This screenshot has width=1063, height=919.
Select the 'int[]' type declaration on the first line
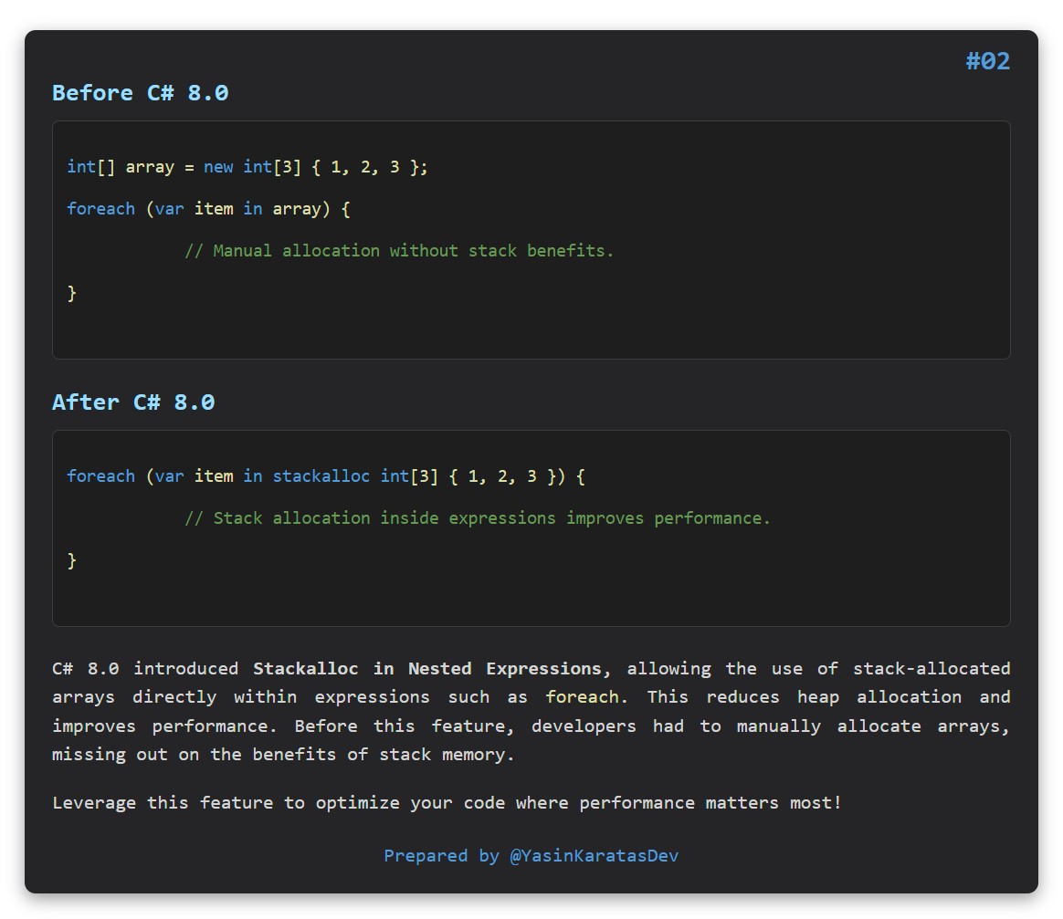tap(90, 167)
